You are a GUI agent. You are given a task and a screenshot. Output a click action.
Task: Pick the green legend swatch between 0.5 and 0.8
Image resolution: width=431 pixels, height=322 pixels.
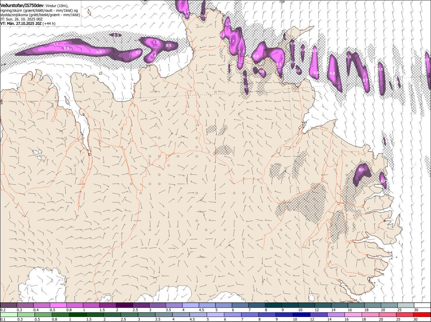point(44,315)
